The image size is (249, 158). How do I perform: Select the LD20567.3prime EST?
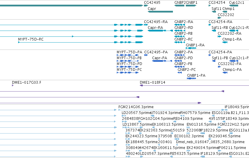(x=142, y=157)
